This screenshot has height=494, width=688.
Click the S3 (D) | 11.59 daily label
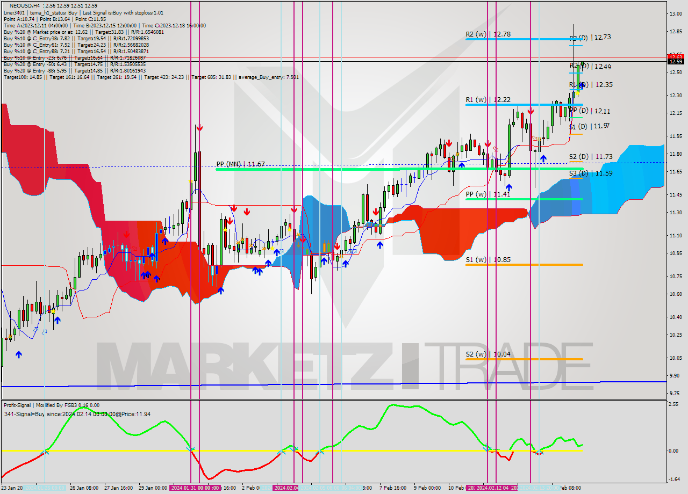[591, 173]
